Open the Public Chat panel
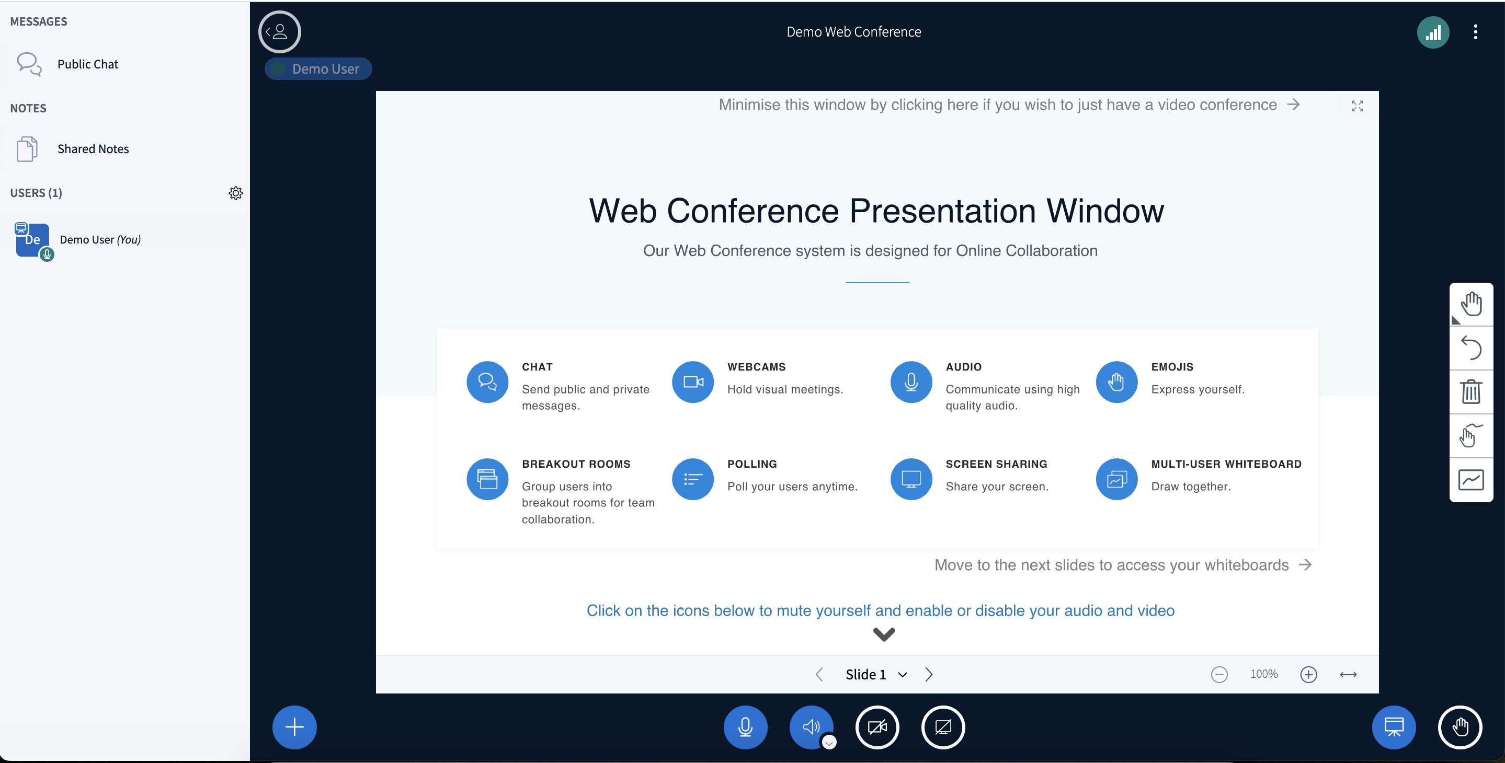This screenshot has height=763, width=1505. coord(87,64)
